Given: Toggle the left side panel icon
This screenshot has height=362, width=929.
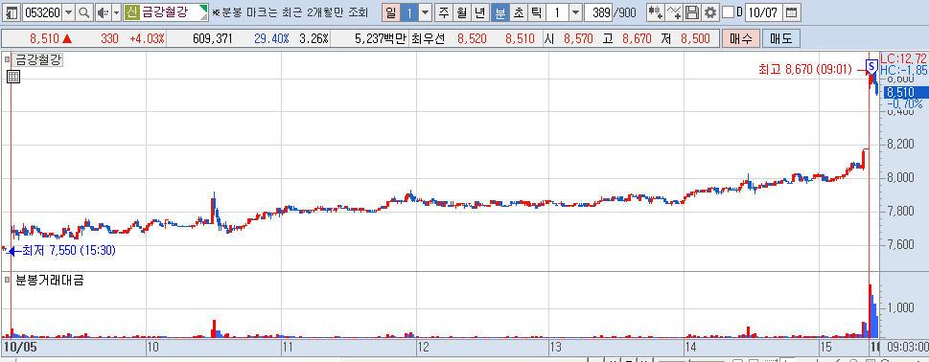Looking at the screenshot, I should [12, 11].
